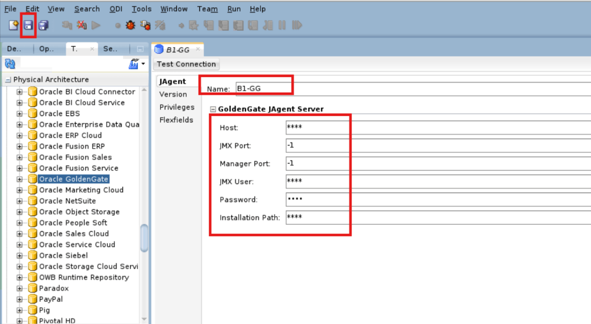The width and height of the screenshot is (591, 324).
Task: Start a debug session with the bug icon
Action: [x=130, y=25]
